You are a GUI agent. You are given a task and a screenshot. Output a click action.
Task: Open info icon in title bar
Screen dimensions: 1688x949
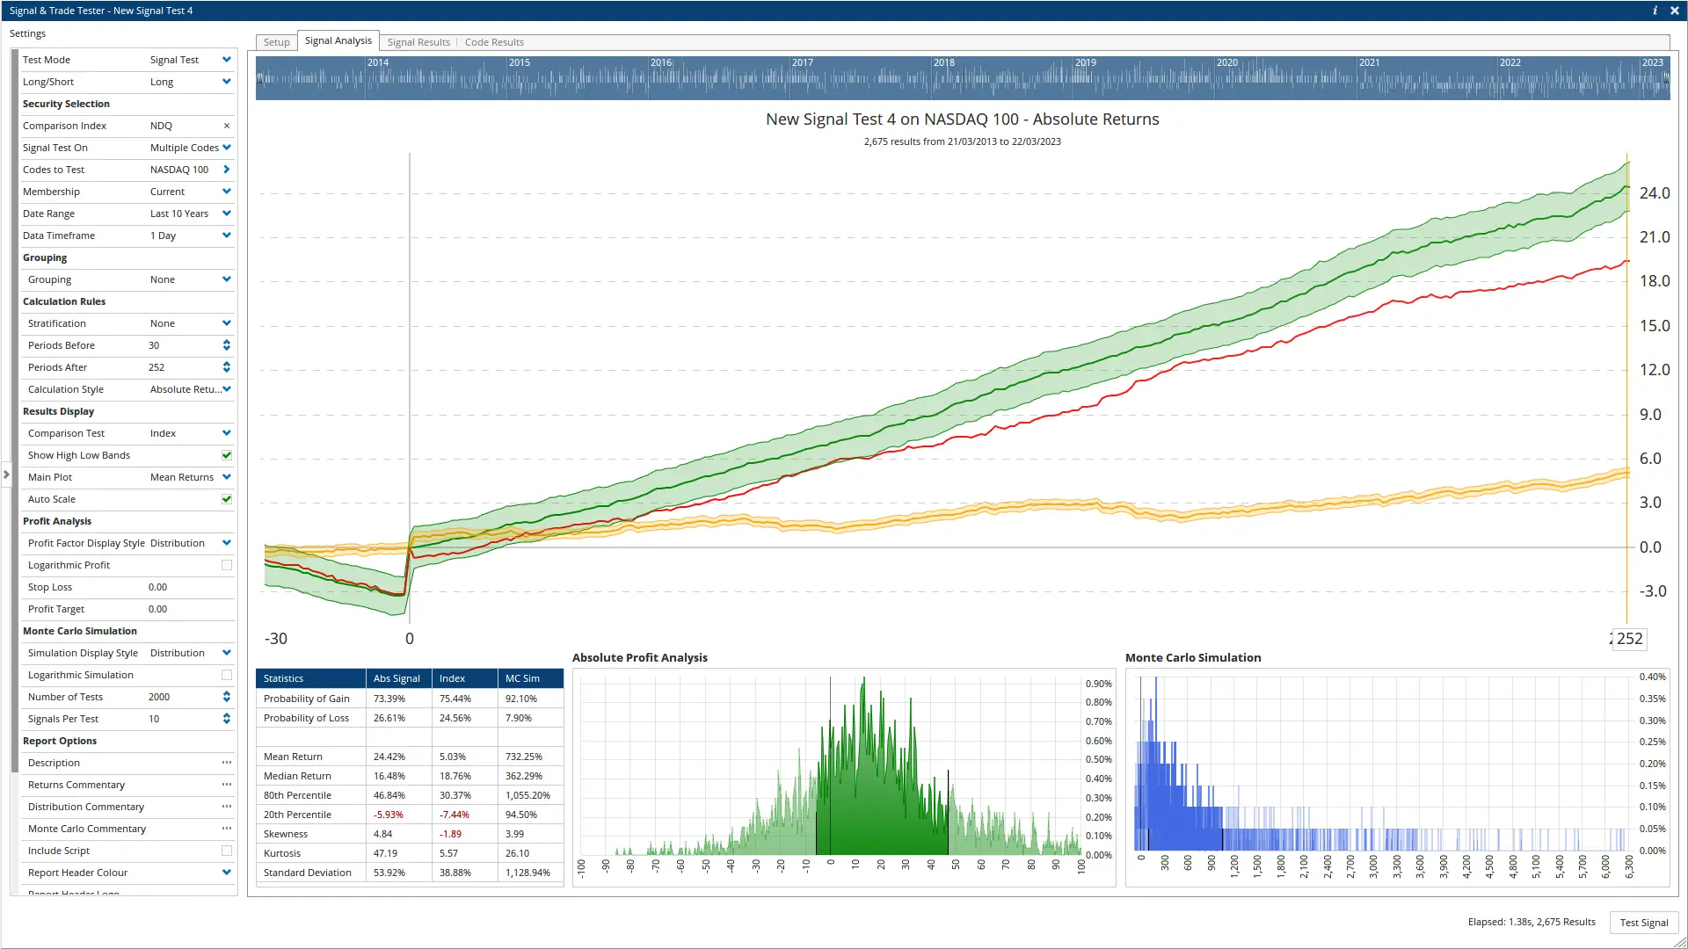1655,11
